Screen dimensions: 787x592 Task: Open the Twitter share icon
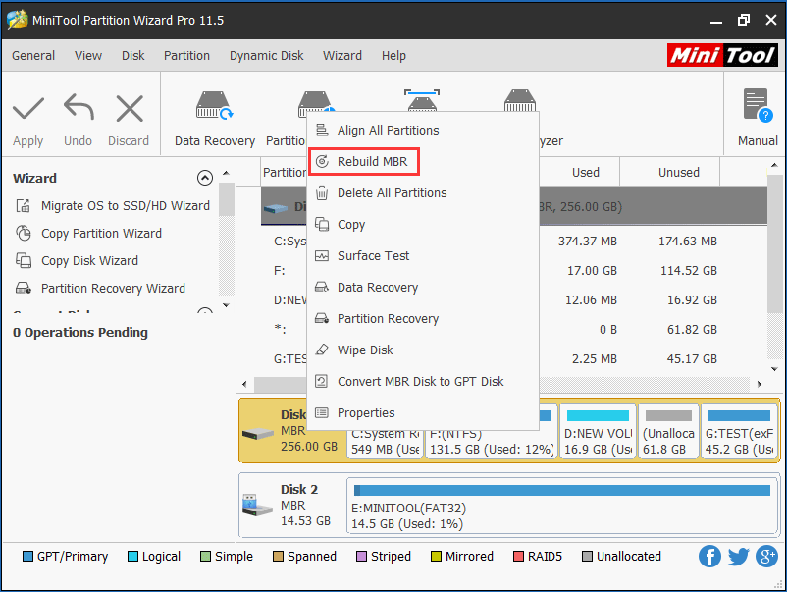(738, 556)
